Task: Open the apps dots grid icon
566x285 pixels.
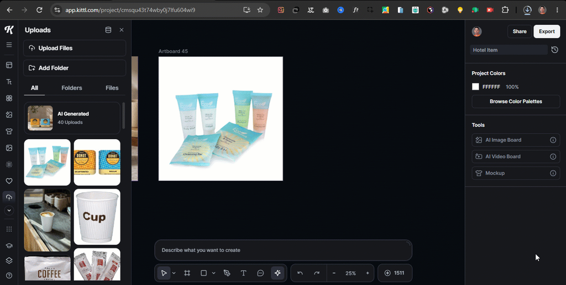Action: 9,229
